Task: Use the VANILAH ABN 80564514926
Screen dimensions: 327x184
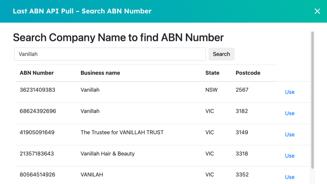Action: (289, 177)
